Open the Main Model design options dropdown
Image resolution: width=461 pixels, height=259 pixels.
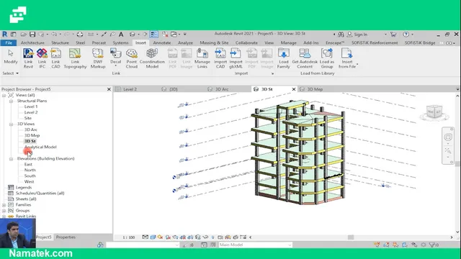point(256,245)
